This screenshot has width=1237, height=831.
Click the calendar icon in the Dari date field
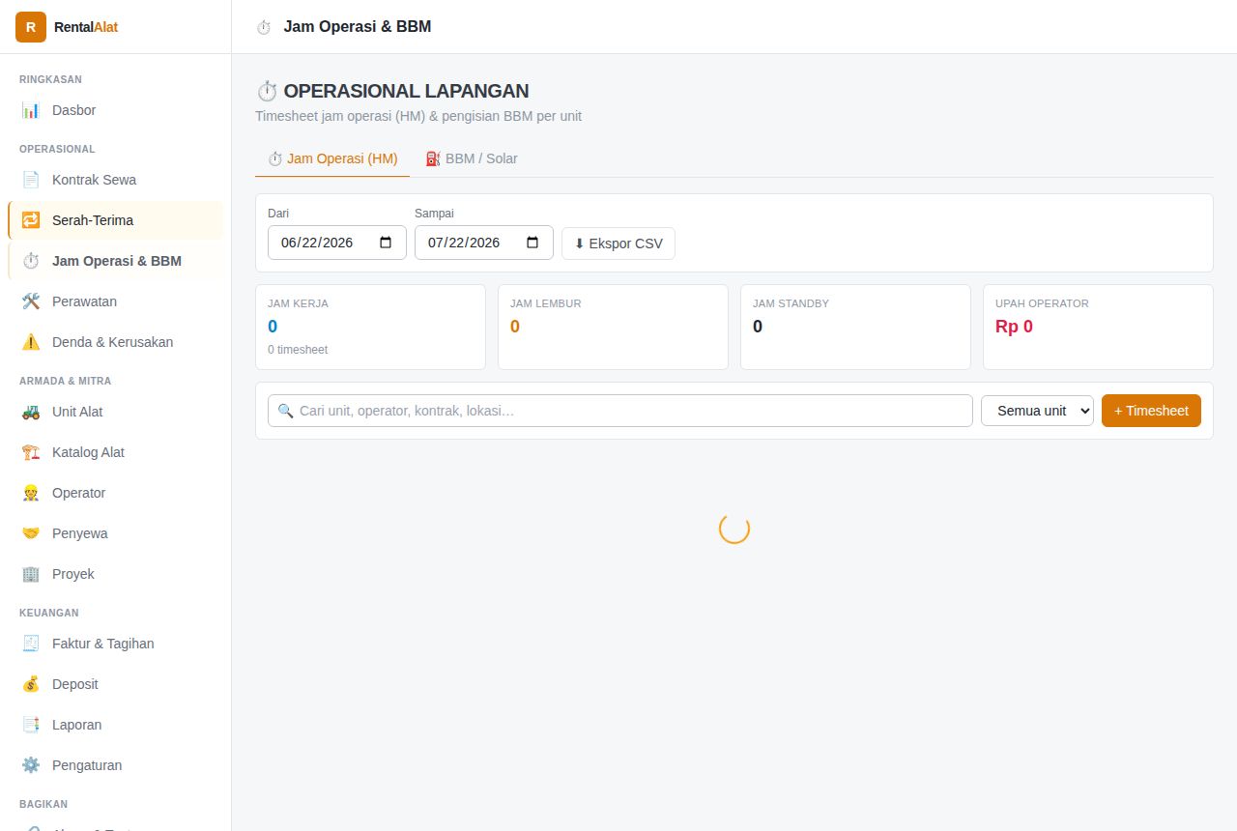[x=386, y=243]
